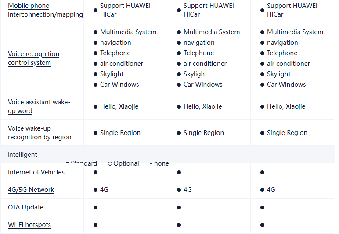
Task: Click 'Support HUAWEI HiCar' in the middle column
Action: pos(208,10)
